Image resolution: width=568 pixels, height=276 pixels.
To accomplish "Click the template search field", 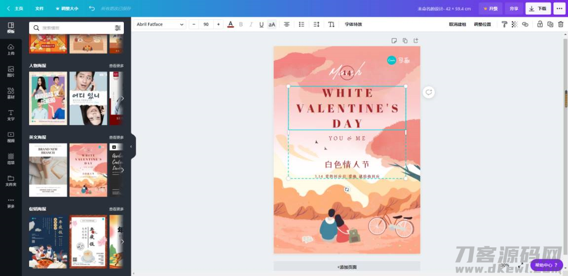I will click(x=76, y=28).
